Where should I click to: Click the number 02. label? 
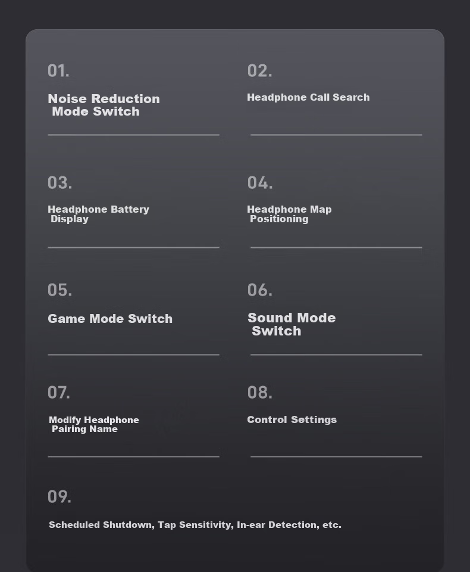click(260, 71)
